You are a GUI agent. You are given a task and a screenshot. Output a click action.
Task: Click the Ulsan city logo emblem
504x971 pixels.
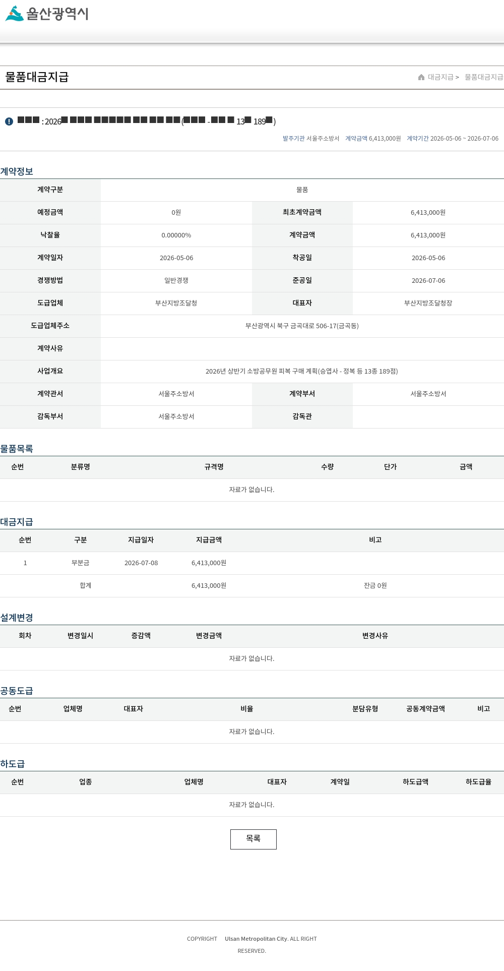(x=15, y=14)
